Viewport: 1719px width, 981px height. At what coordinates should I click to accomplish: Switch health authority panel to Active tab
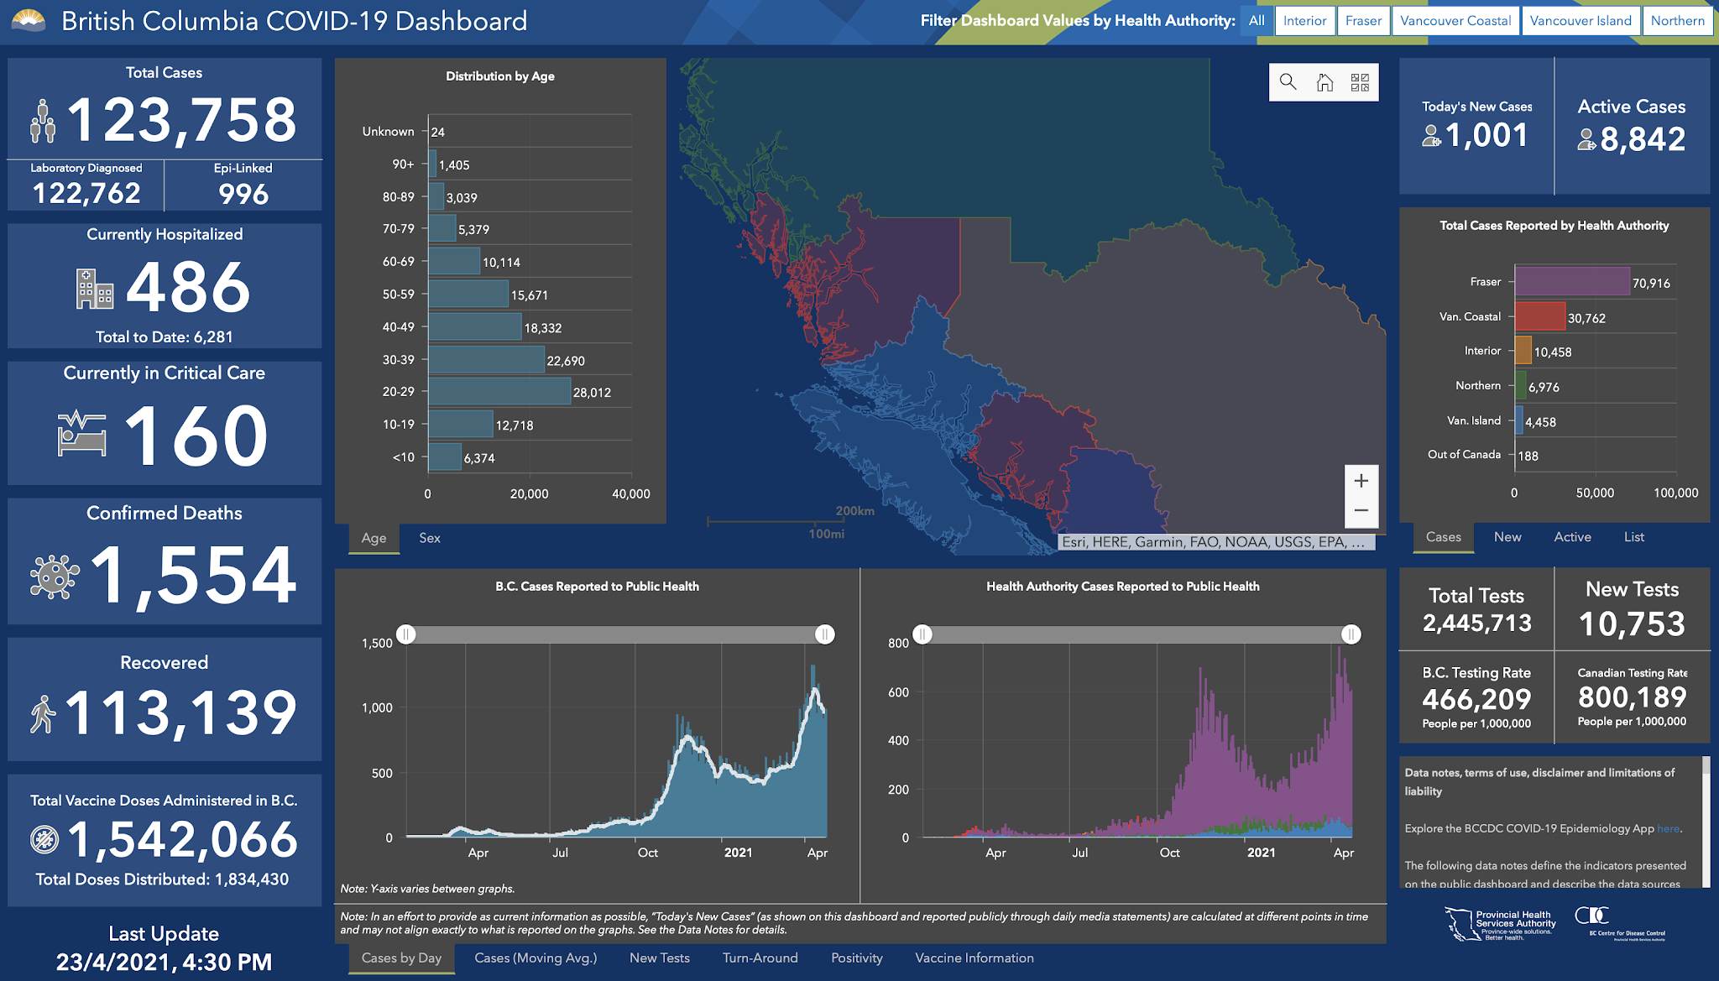tap(1572, 537)
